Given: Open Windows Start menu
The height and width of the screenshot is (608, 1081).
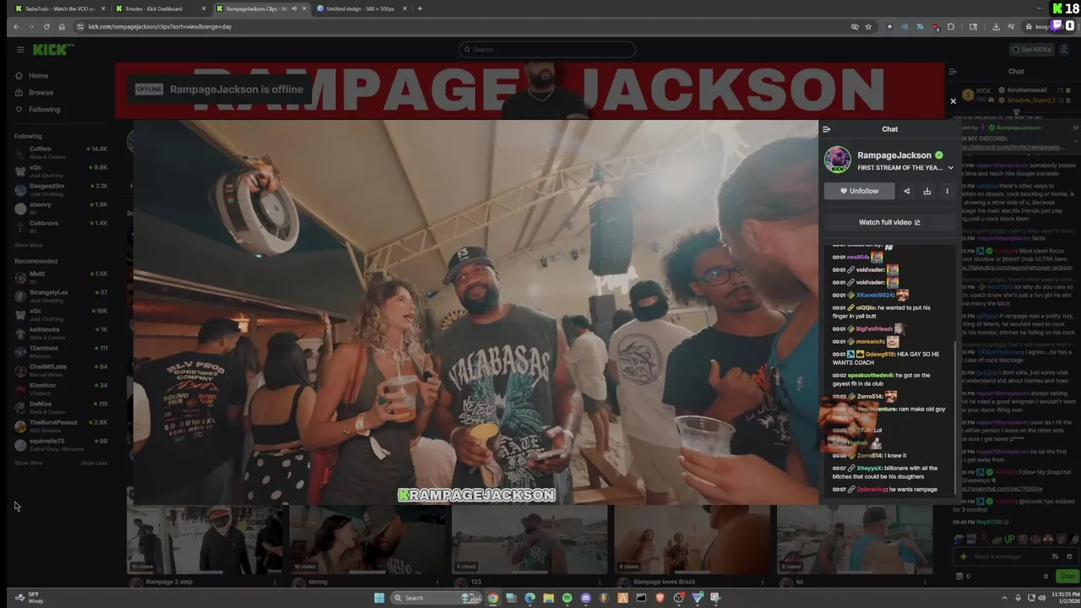Looking at the screenshot, I should (379, 598).
